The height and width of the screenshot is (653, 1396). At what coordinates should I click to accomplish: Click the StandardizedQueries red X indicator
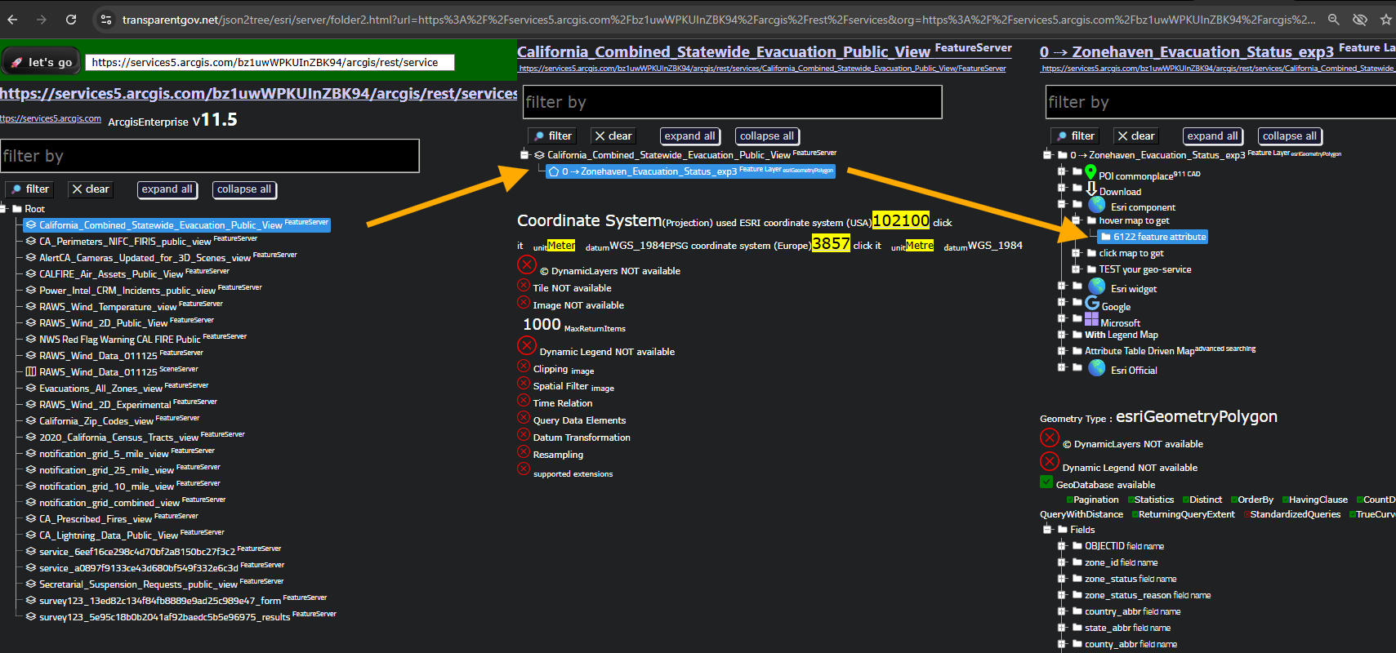(1247, 514)
